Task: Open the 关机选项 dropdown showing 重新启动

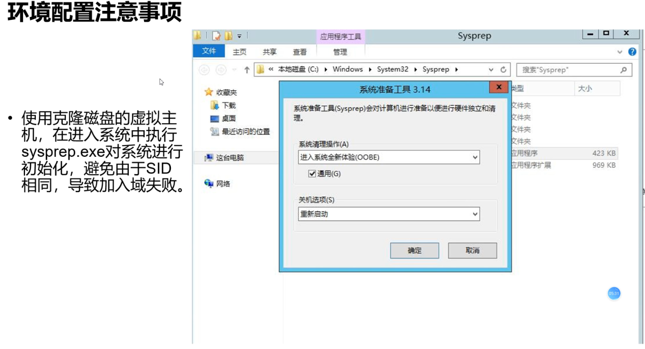Action: pos(389,214)
